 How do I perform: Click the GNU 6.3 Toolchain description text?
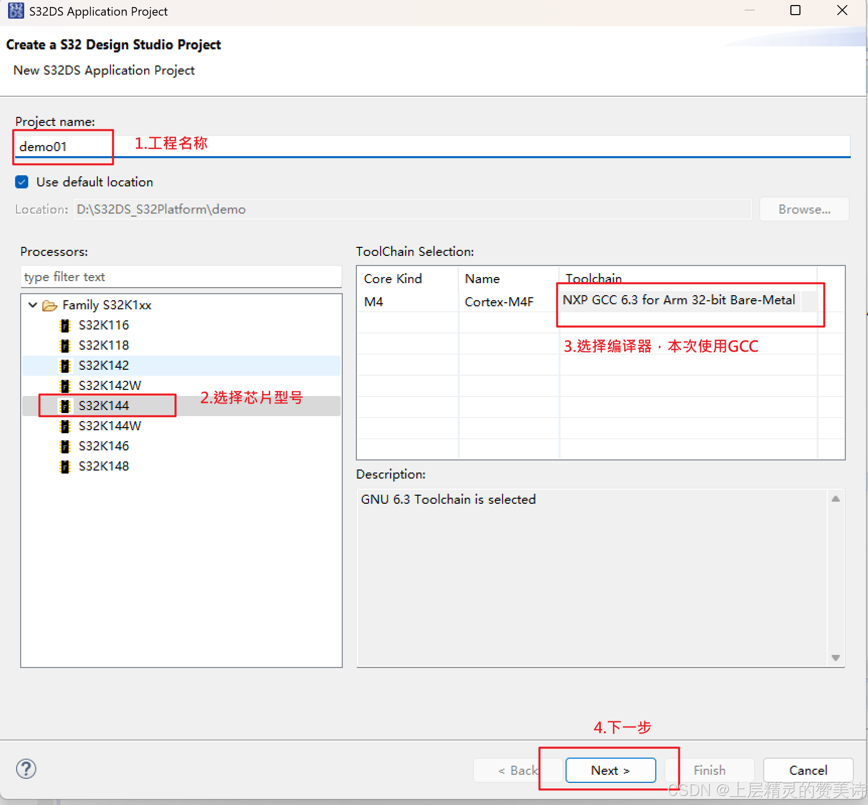[448, 499]
